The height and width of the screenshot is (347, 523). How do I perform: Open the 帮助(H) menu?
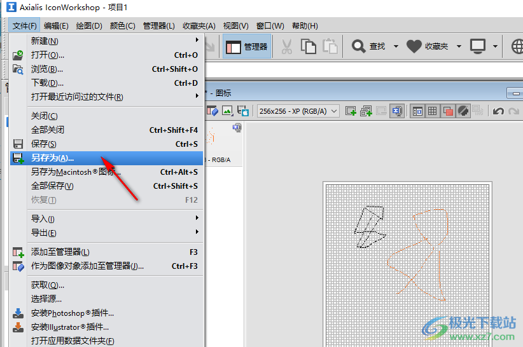point(305,26)
